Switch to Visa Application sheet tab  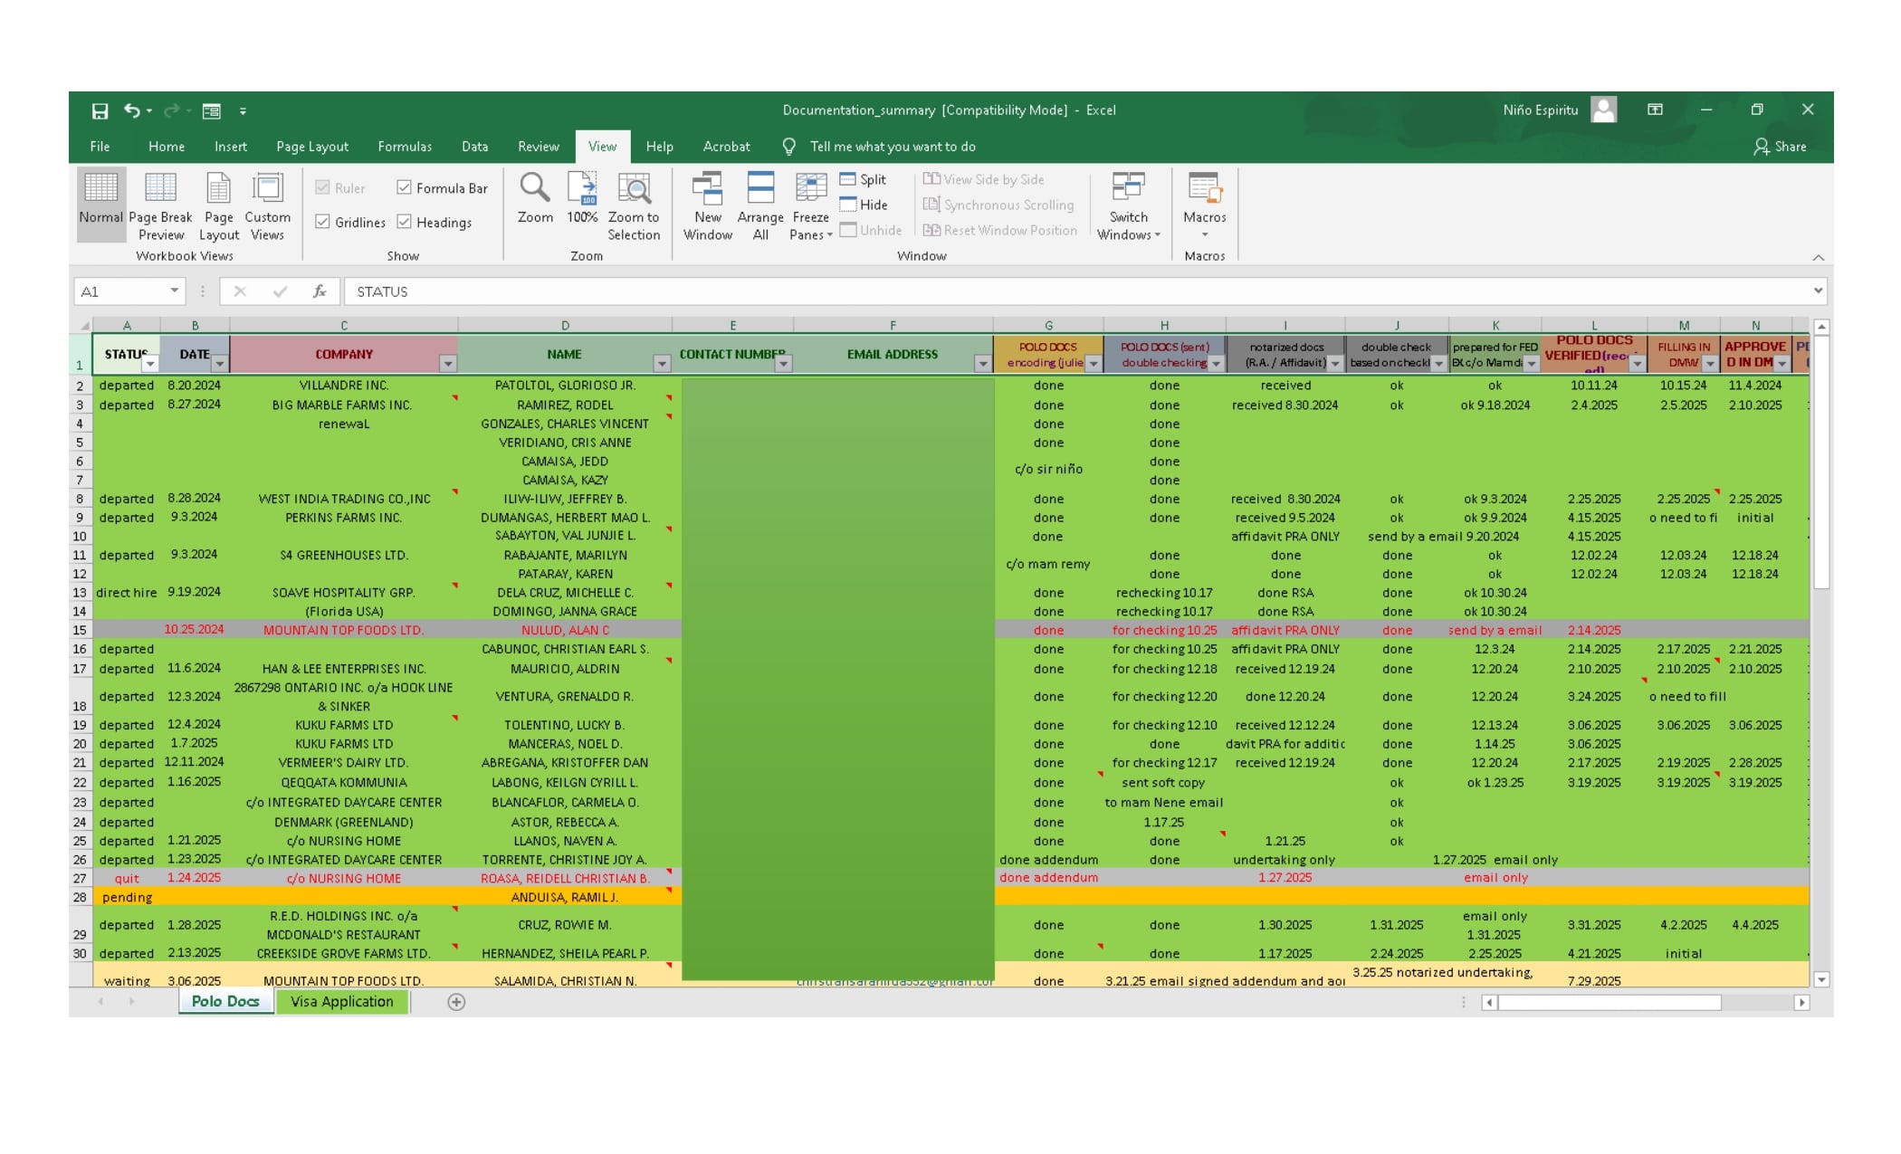341,1001
